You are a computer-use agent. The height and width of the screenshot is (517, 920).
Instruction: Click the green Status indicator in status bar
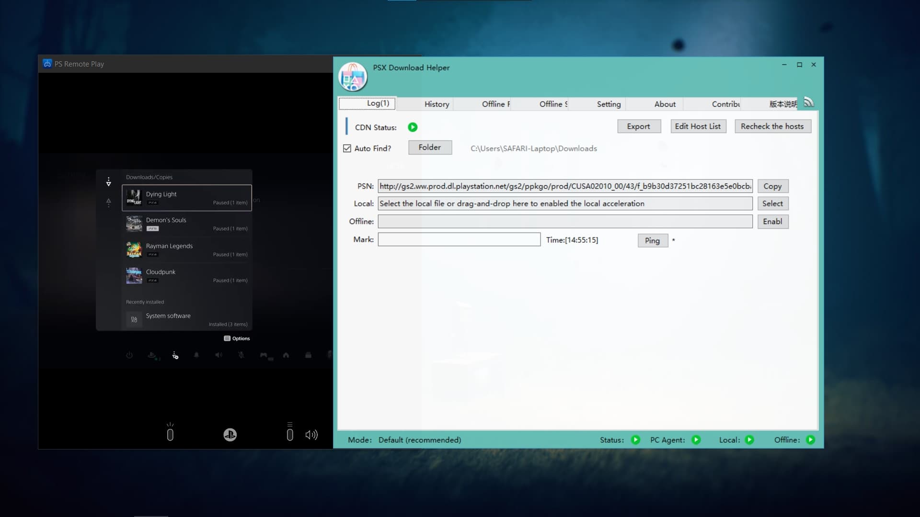click(635, 440)
